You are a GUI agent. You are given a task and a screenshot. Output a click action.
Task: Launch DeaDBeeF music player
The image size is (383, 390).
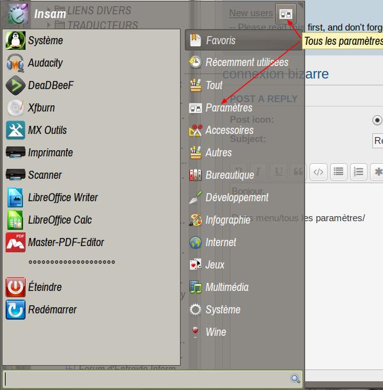tap(92, 85)
